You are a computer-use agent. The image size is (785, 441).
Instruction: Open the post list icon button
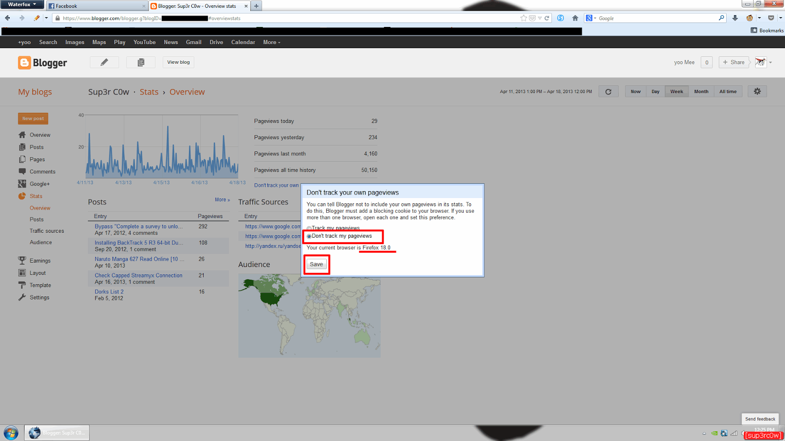(x=141, y=62)
